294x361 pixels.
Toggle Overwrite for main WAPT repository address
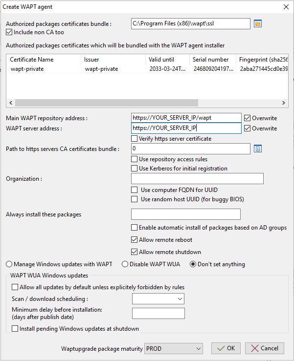[x=248, y=118]
